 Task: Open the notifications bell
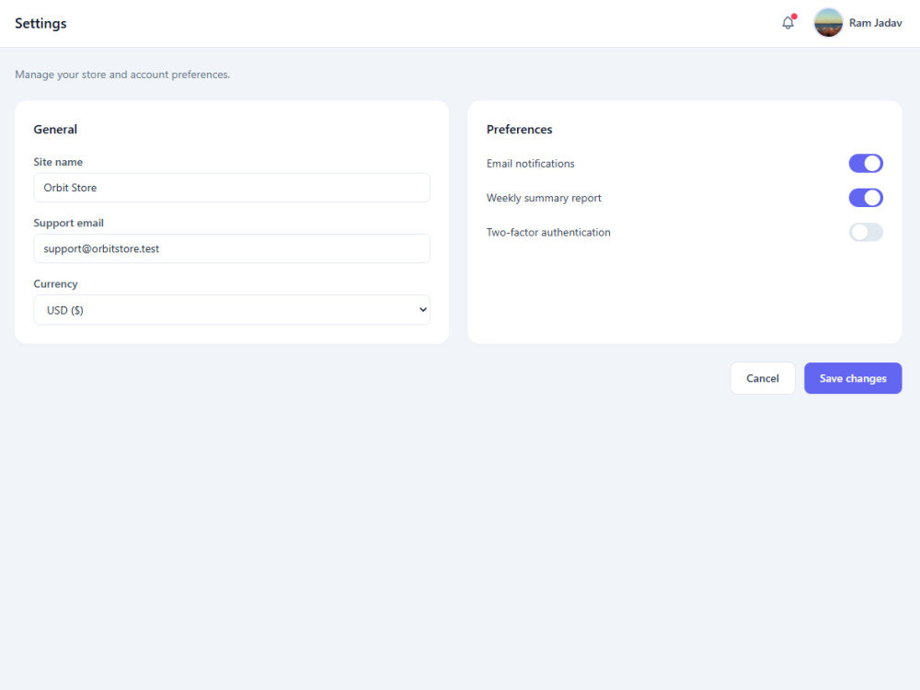pos(788,23)
